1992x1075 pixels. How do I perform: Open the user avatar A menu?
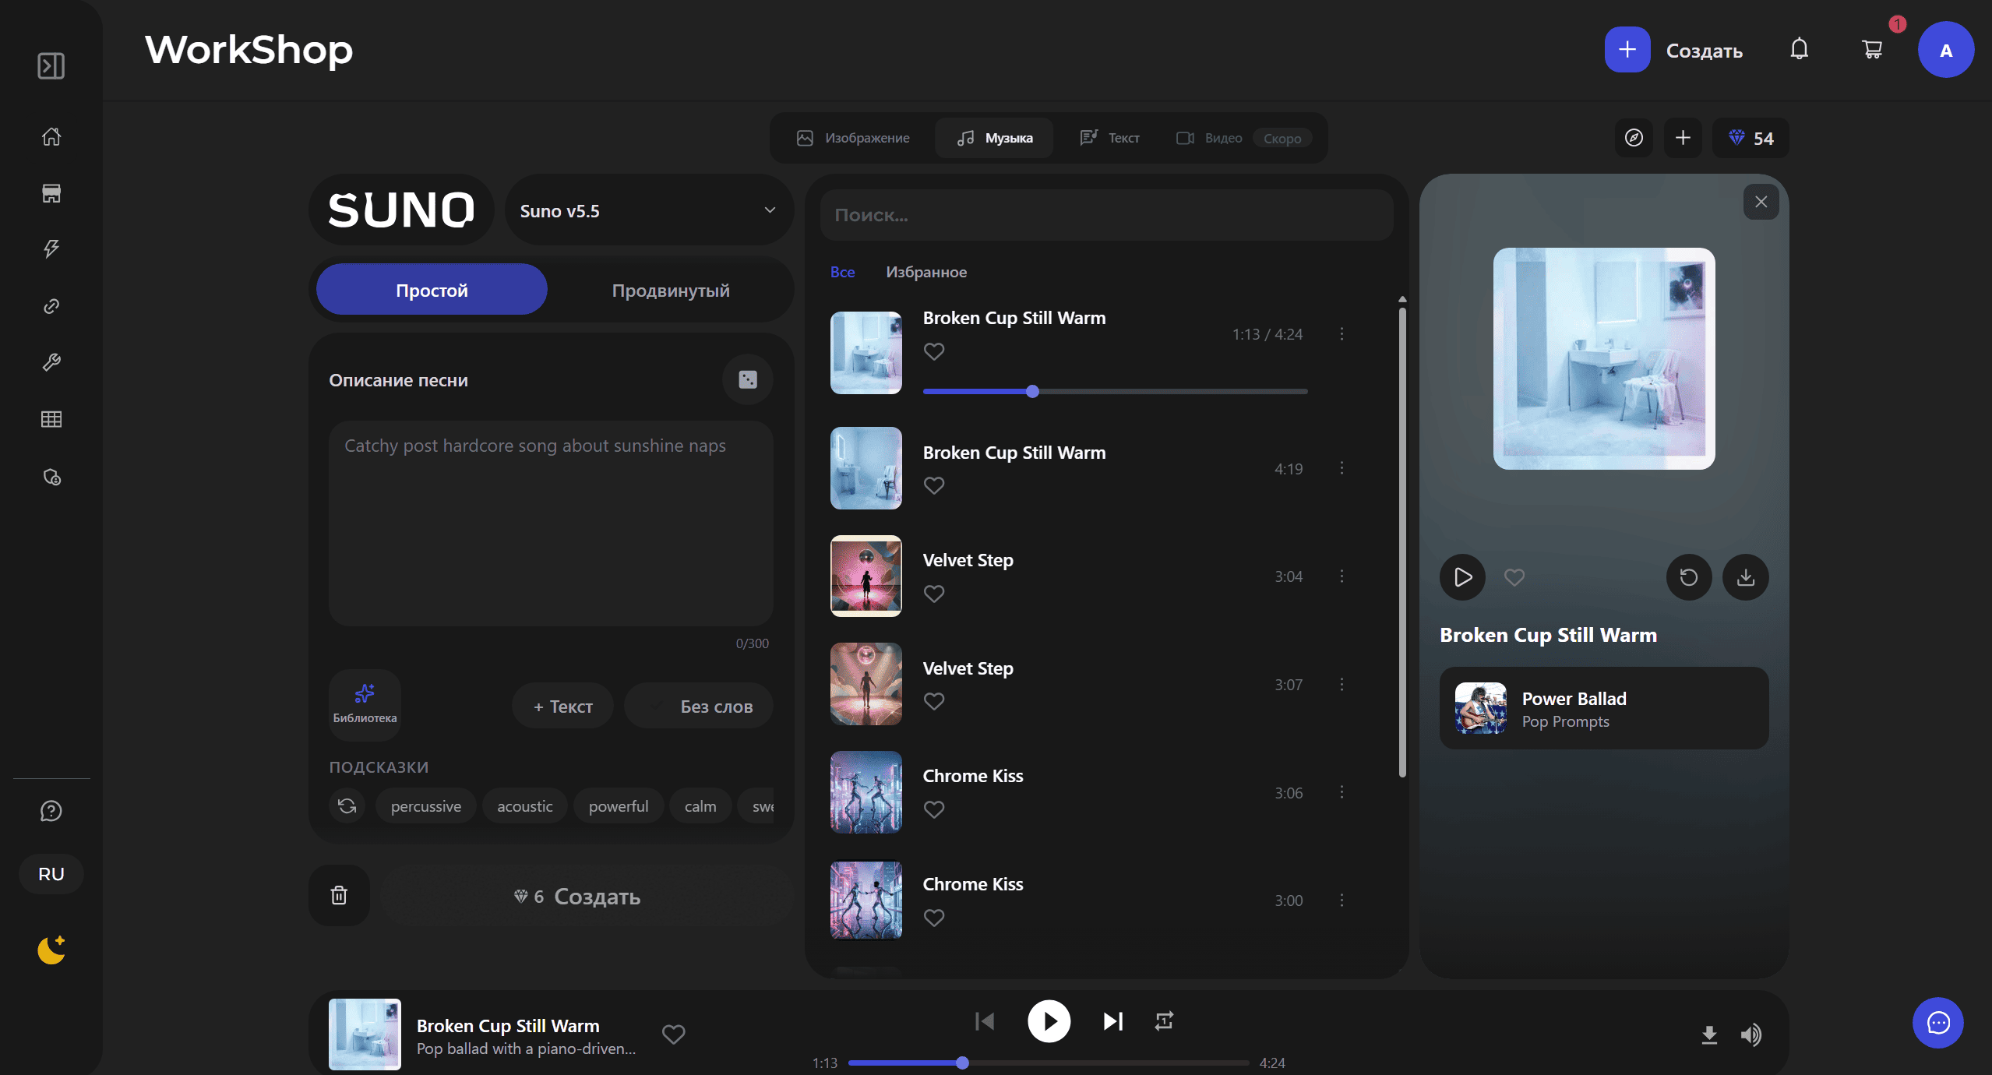(x=1946, y=50)
